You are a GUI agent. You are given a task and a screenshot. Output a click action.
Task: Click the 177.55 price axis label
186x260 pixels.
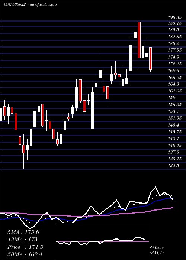174,50
